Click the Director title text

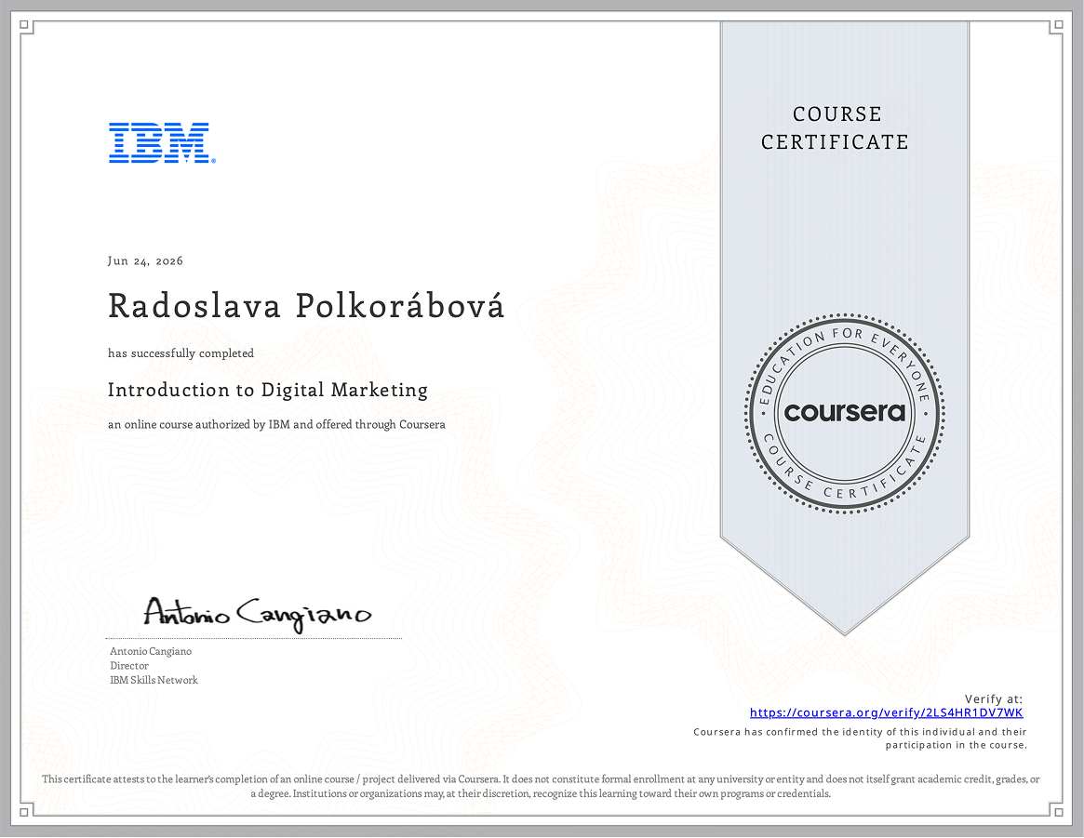click(129, 665)
